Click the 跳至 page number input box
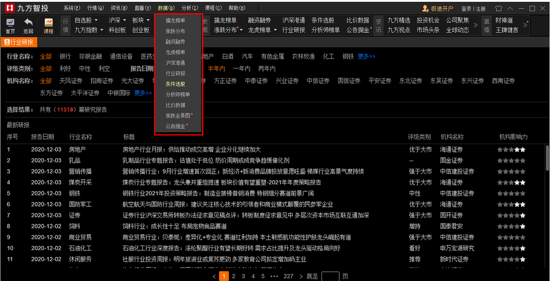 tap(331, 276)
